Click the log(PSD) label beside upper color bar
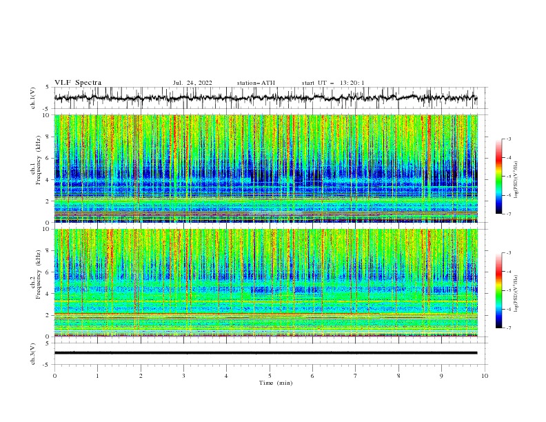The height and width of the screenshot is (422, 546). (516, 180)
